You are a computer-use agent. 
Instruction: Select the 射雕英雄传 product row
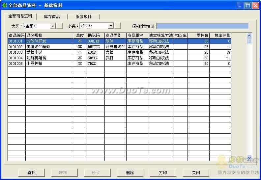(49, 58)
